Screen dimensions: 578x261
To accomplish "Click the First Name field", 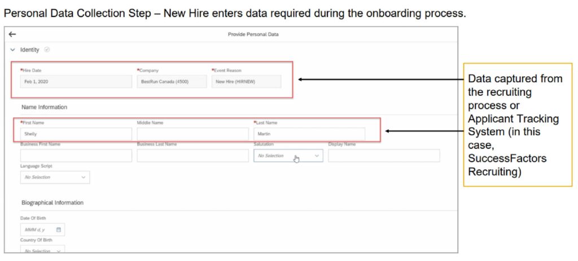I will click(76, 134).
